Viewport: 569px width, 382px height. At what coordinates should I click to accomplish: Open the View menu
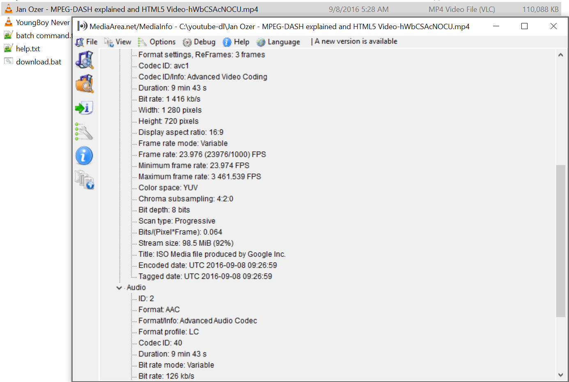click(x=118, y=41)
